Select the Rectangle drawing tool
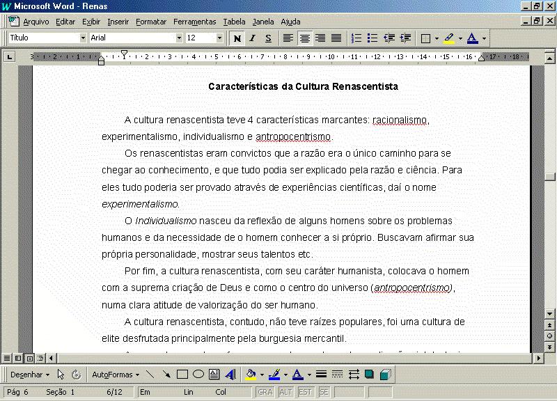This screenshot has height=401, width=557. pos(182,374)
